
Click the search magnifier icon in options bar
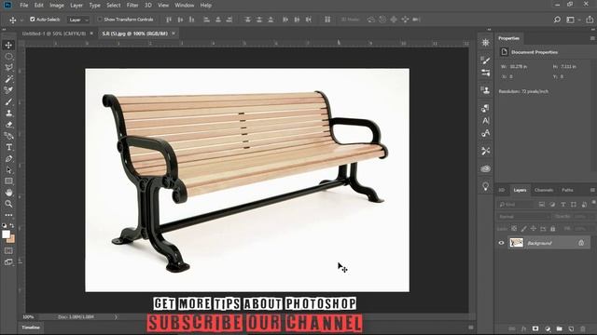[x=557, y=20]
